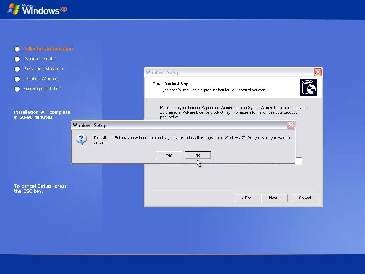The image size is (365, 274).
Task: Confirm cancel by clicking Yes
Action: tap(169, 155)
